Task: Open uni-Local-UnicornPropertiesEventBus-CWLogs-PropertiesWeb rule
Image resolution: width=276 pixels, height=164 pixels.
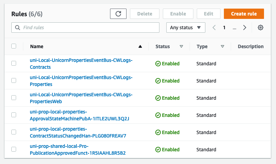Action: point(81,98)
